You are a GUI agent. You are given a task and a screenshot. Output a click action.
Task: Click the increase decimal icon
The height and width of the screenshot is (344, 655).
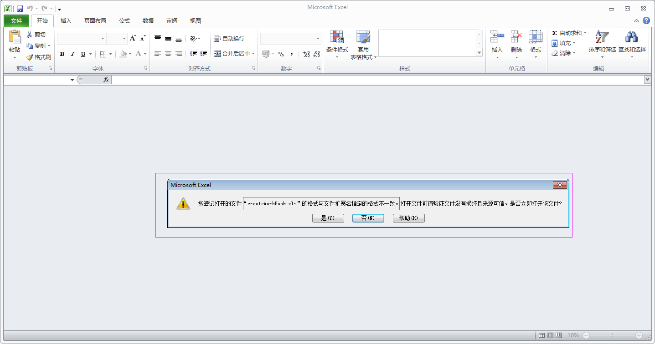pos(306,54)
